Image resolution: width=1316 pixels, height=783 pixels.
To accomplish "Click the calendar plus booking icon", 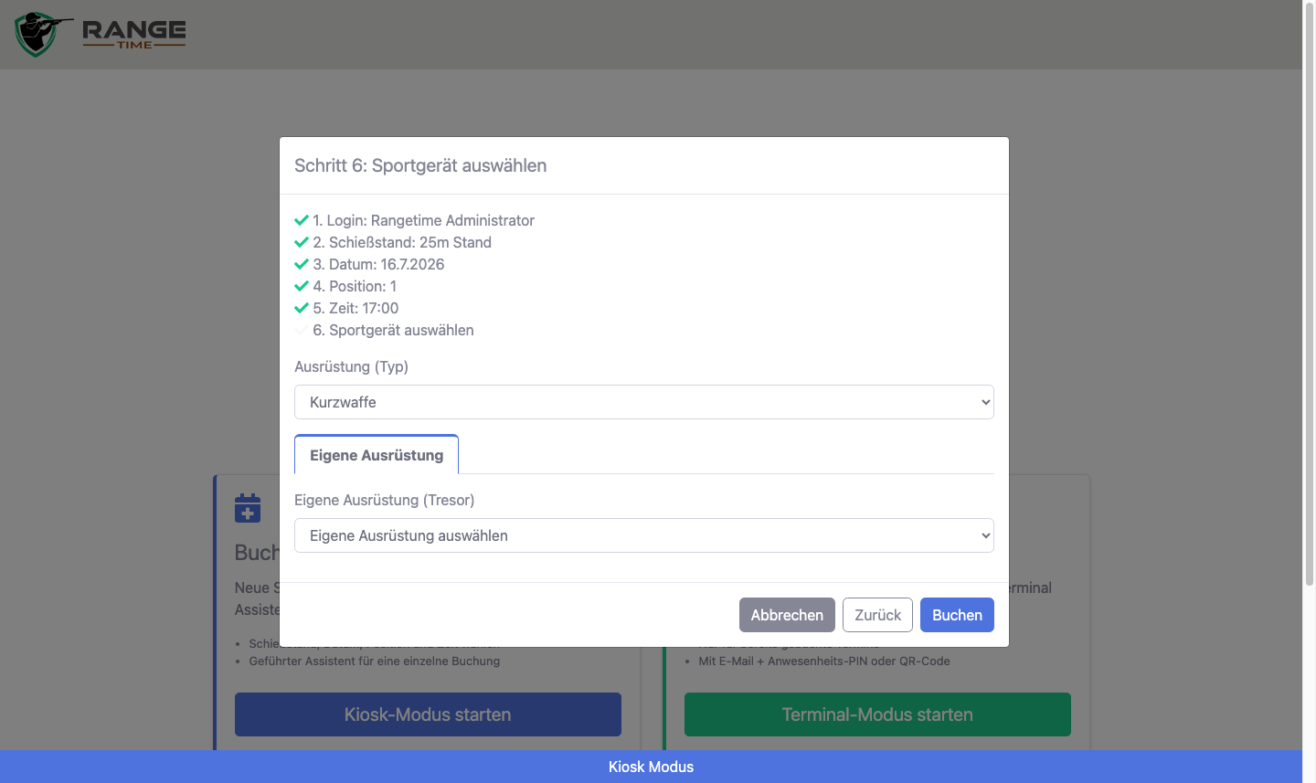I will [248, 508].
